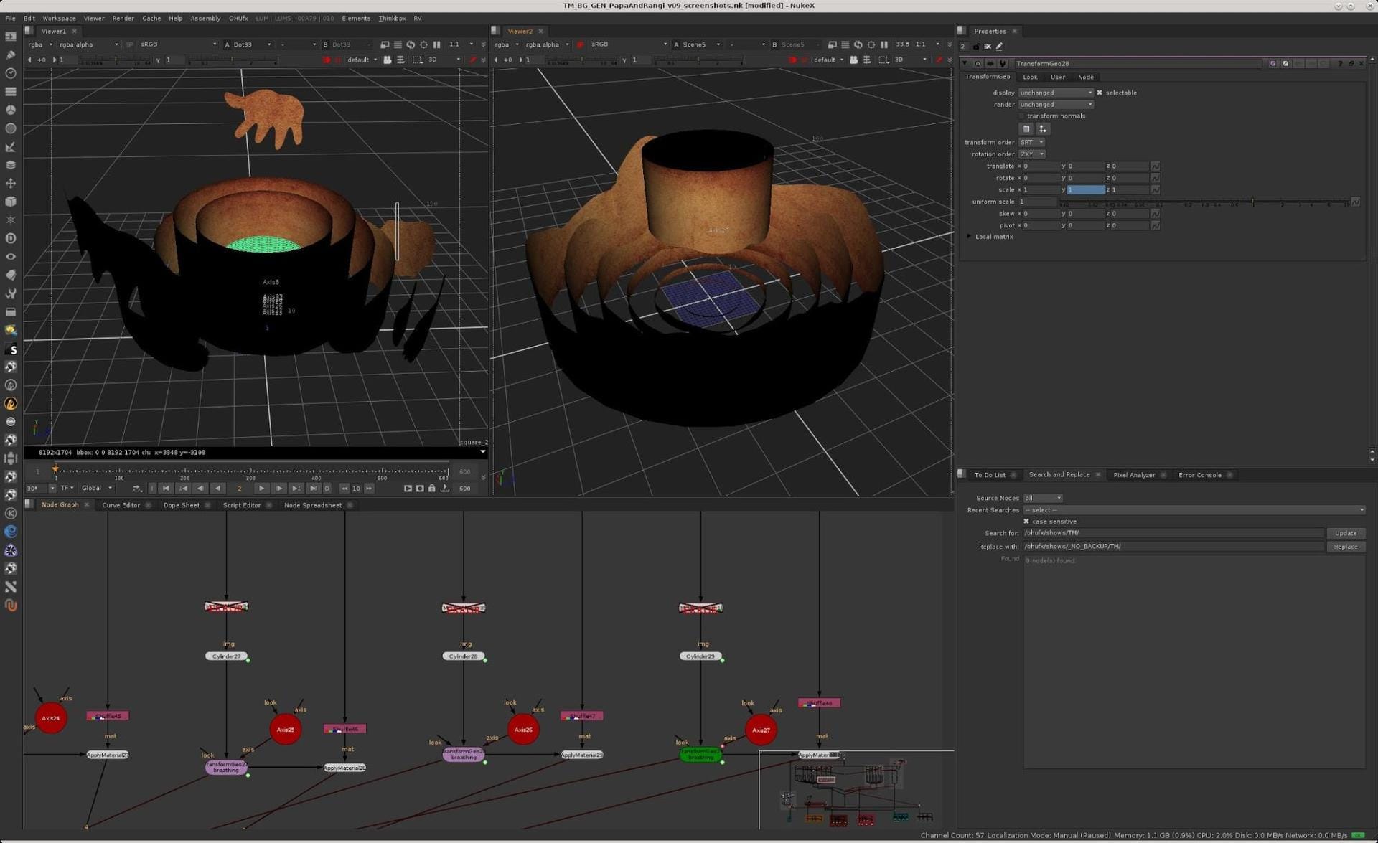Screen dimensions: 1378x843
Task: Open the Render menu
Action: tap(123, 18)
